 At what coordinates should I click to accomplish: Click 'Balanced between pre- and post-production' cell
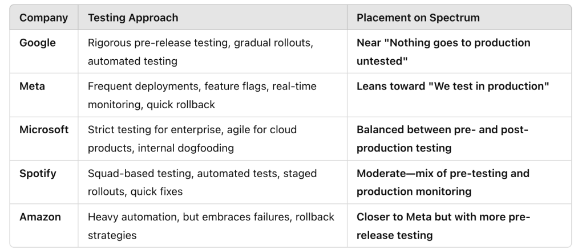click(442, 138)
